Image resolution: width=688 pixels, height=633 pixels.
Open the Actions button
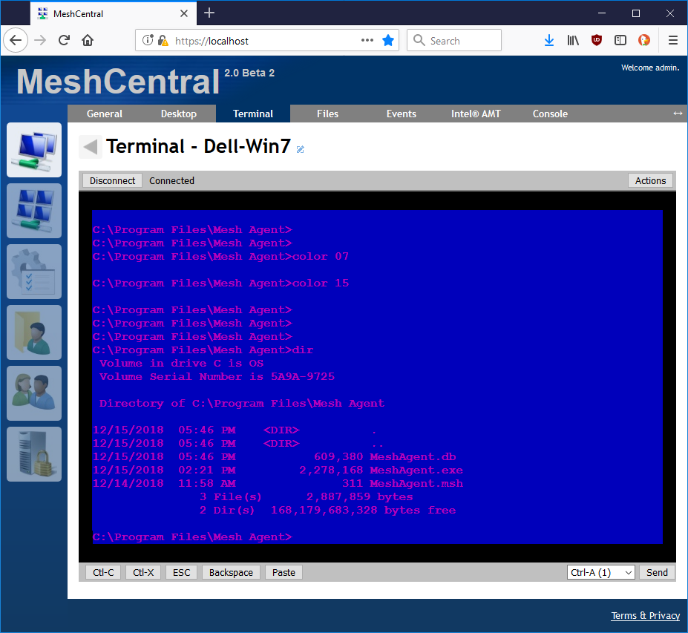tap(650, 181)
